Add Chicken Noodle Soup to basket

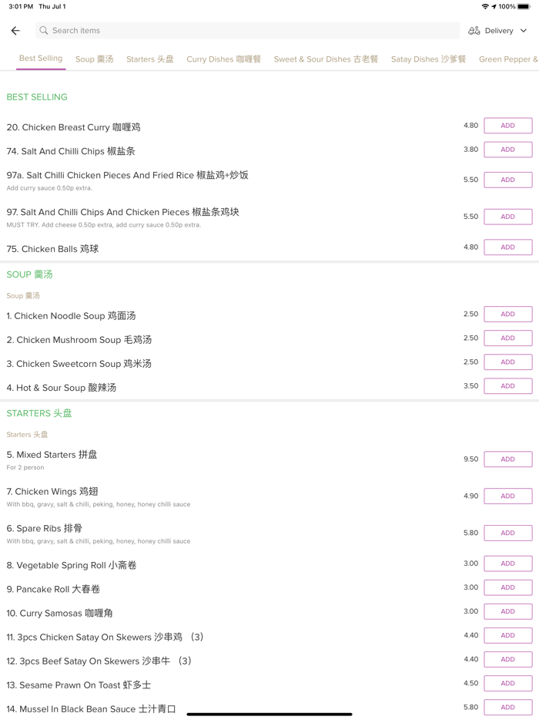click(507, 315)
